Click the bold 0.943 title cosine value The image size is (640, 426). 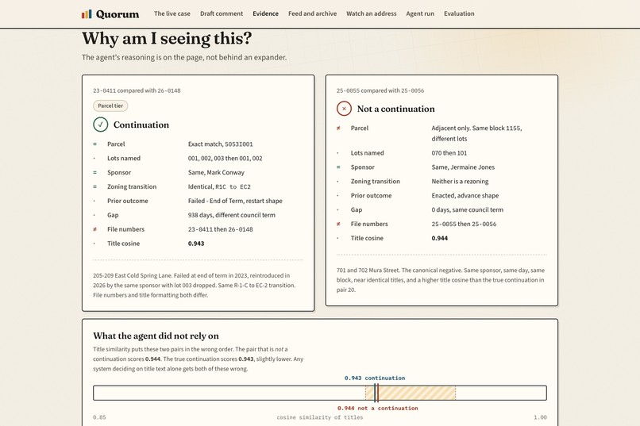point(196,244)
